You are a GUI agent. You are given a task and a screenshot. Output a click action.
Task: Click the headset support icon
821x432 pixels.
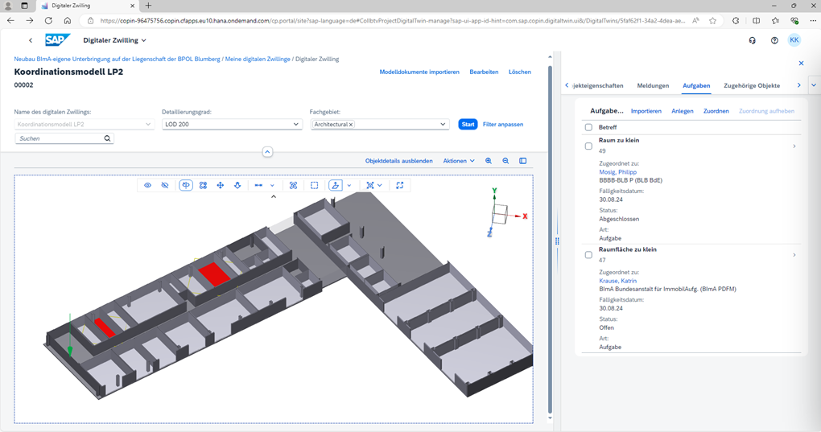(x=753, y=40)
